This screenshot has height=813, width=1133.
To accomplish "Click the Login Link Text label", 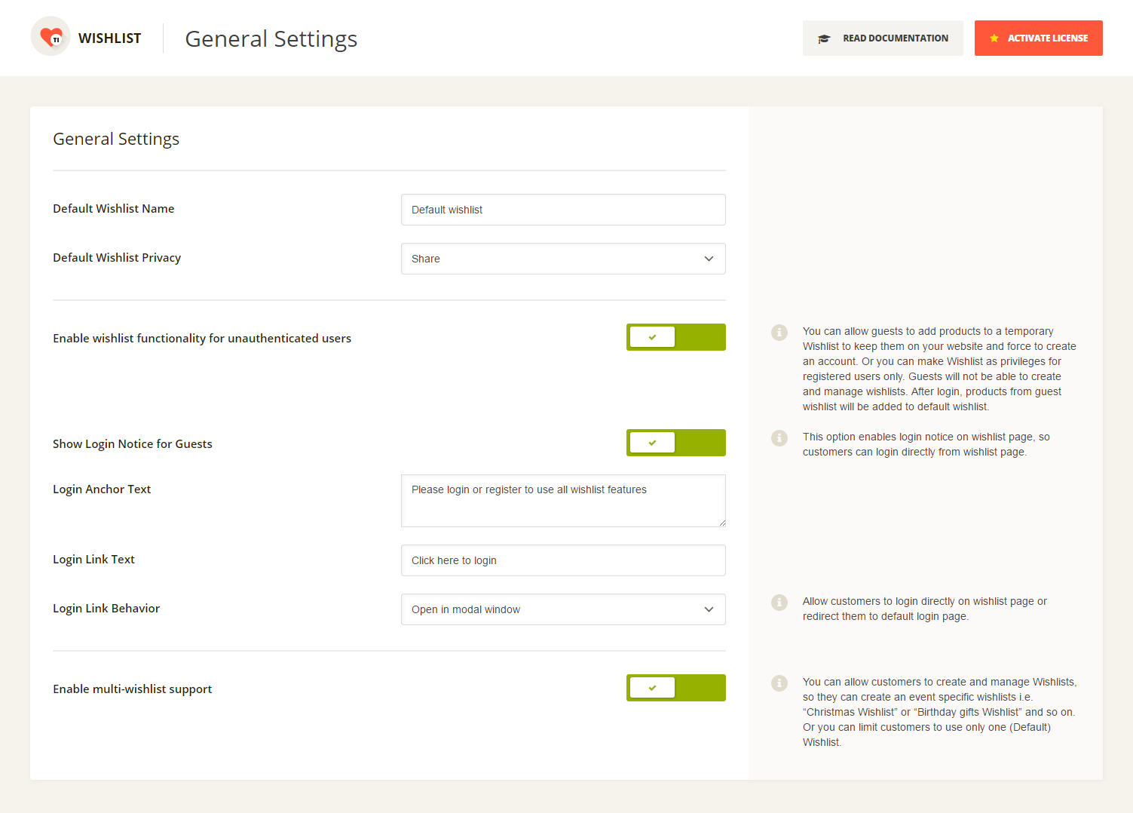I will [x=93, y=560].
